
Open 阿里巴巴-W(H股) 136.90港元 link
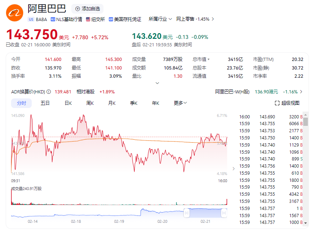click(x=259, y=92)
